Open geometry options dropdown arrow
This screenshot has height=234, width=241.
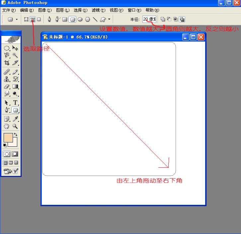(x=109, y=19)
